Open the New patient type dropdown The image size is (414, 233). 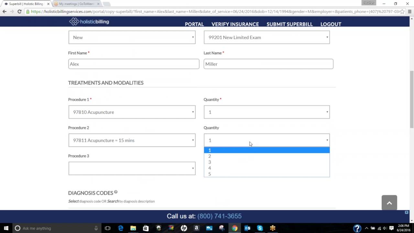pyautogui.click(x=132, y=37)
